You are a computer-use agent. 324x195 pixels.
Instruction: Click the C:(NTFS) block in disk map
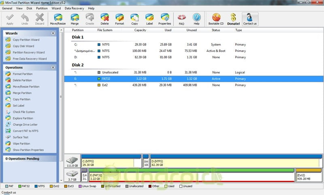coord(111,161)
